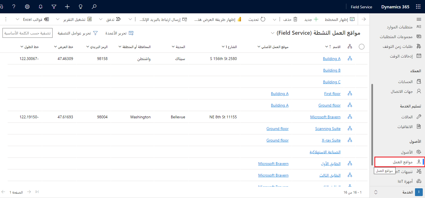
Task: Click hierarchy icon in the Scanning Suite row
Action: pyautogui.click(x=350, y=129)
